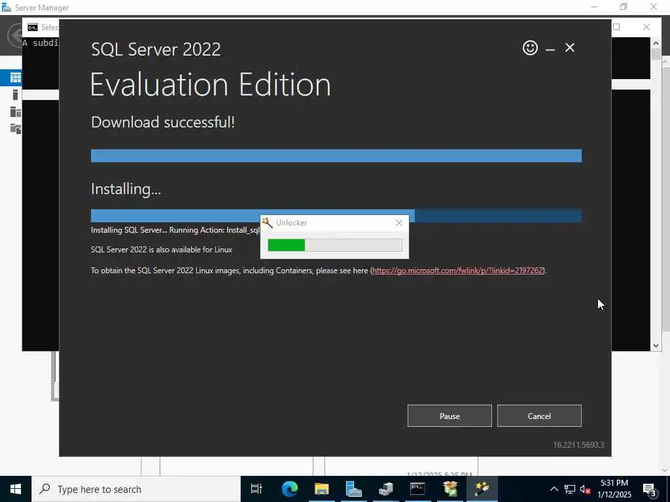Open File Explorer from the taskbar
This screenshot has height=502, width=670.
point(321,489)
